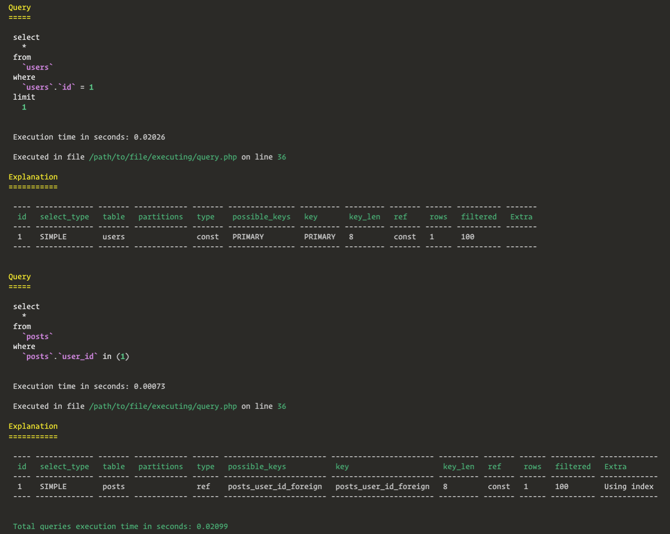Click the 100 filtered value in the users row
Screen dimensions: 670x534
[467, 237]
